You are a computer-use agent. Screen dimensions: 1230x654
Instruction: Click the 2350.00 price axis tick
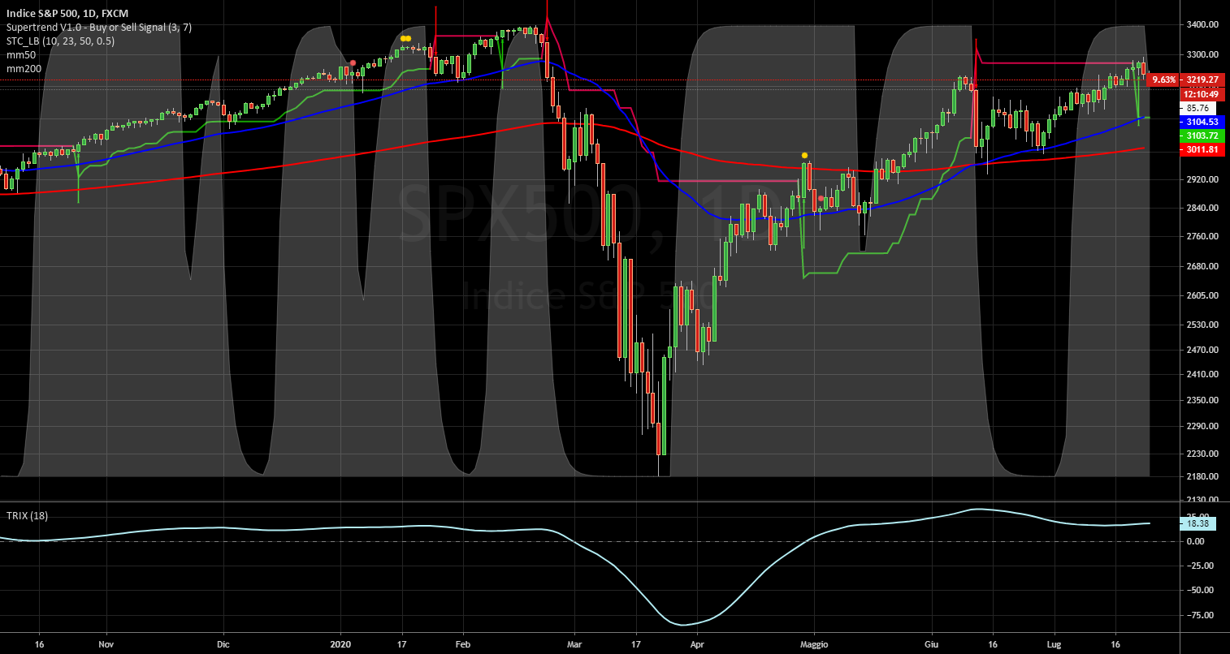point(1202,399)
